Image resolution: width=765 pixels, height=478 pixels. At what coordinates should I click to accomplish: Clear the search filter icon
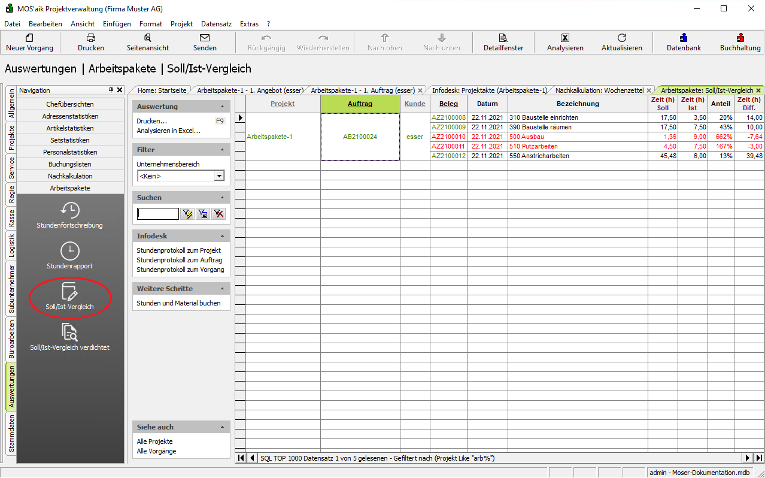[218, 214]
